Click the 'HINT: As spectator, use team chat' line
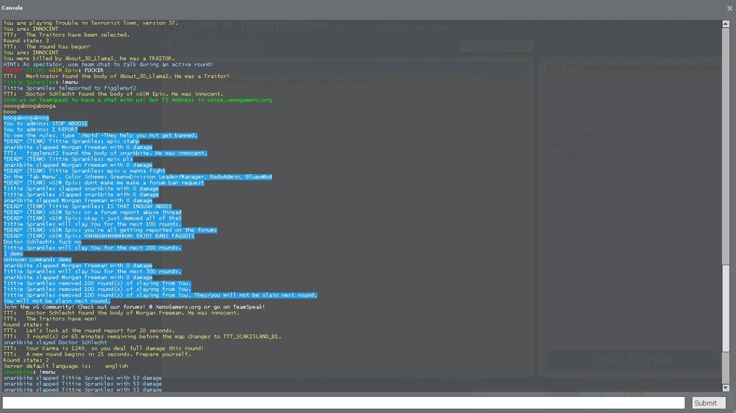This screenshot has width=736, height=413. pyautogui.click(x=108, y=64)
